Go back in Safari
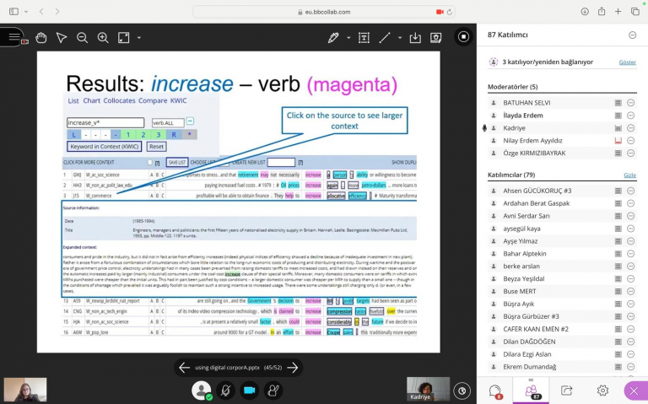 (x=41, y=12)
